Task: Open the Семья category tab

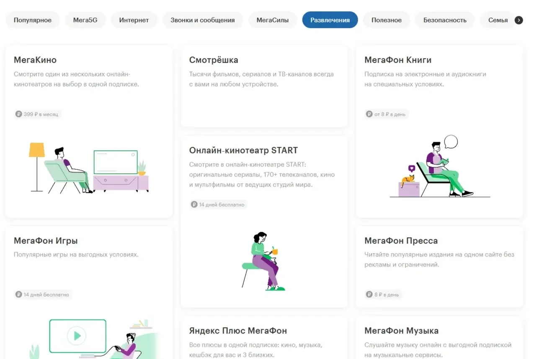Action: (498, 20)
